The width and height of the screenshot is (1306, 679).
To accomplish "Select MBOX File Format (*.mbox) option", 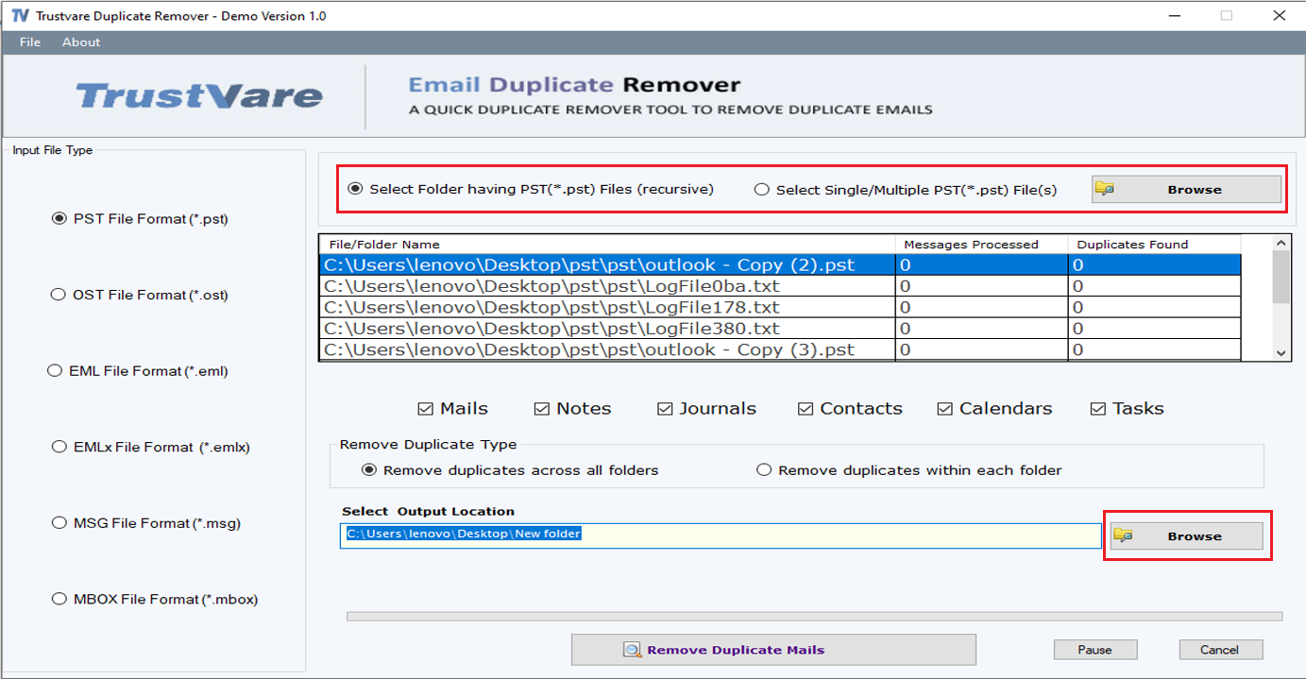I will point(155,599).
